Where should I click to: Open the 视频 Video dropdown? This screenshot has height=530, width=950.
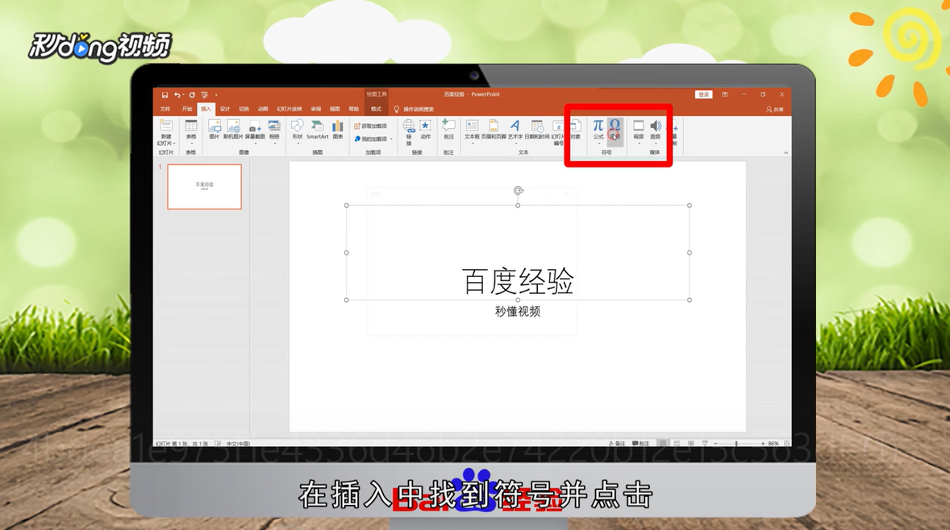[639, 130]
